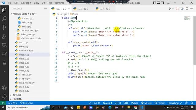Click the editor minimap

click(x=187, y=18)
